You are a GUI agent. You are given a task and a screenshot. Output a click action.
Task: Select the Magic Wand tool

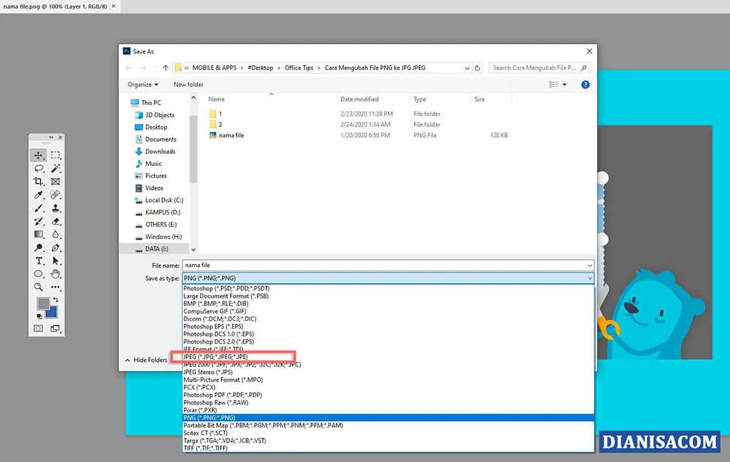click(x=56, y=168)
